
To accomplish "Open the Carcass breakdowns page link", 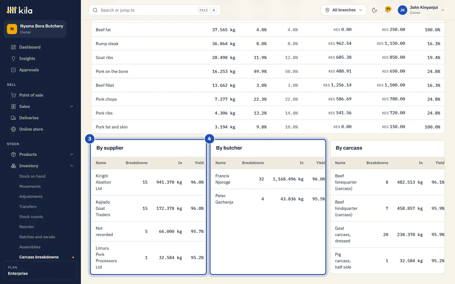I will tap(39, 257).
